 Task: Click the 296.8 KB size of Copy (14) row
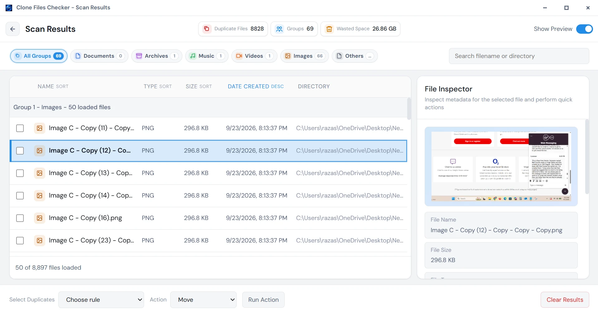[196, 195]
